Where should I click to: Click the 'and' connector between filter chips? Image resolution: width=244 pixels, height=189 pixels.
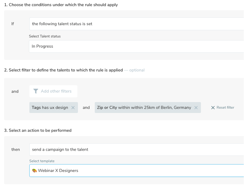coord(86,108)
